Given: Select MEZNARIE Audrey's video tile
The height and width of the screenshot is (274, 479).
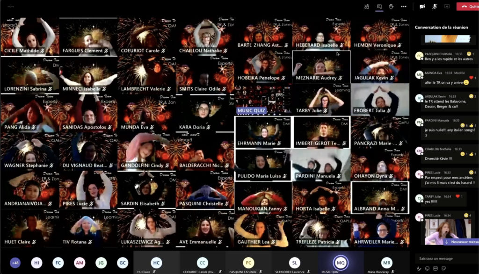Looking at the screenshot, I should pyautogui.click(x=321, y=66).
